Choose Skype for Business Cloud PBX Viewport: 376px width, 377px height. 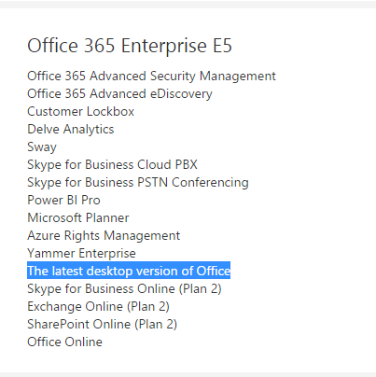click(x=112, y=165)
